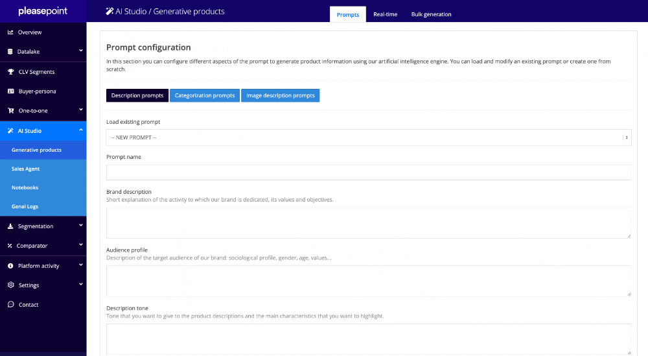
Task: Click the Platform activity info icon
Action: pyautogui.click(x=10, y=266)
